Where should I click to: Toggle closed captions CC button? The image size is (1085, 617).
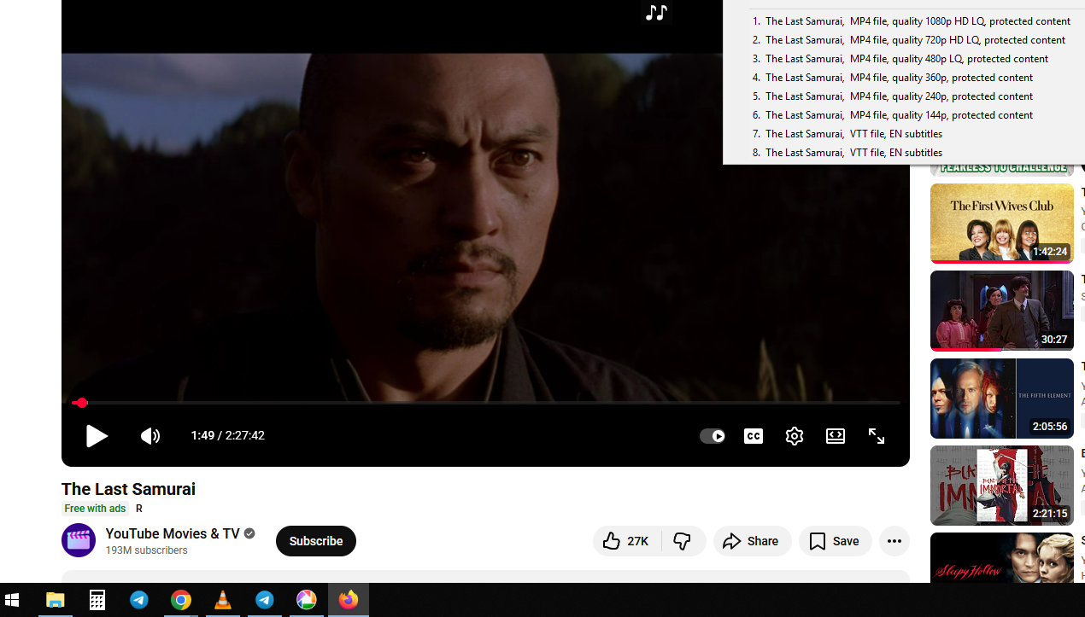pos(754,436)
